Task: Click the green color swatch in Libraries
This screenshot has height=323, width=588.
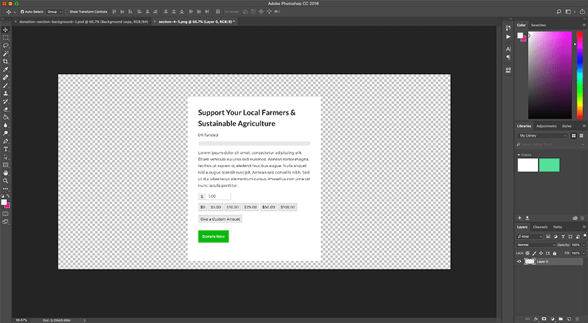Action: pos(549,165)
